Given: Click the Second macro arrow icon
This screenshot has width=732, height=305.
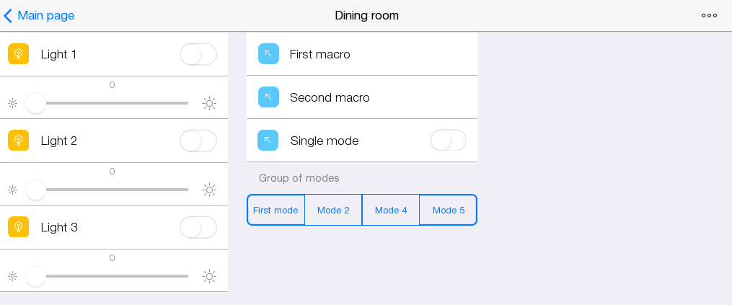Looking at the screenshot, I should tap(268, 97).
